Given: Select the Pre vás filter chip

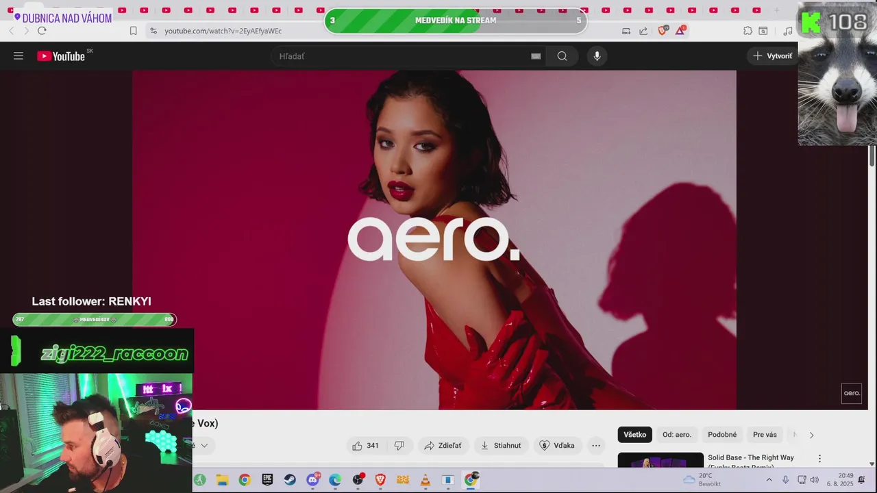Looking at the screenshot, I should point(765,435).
